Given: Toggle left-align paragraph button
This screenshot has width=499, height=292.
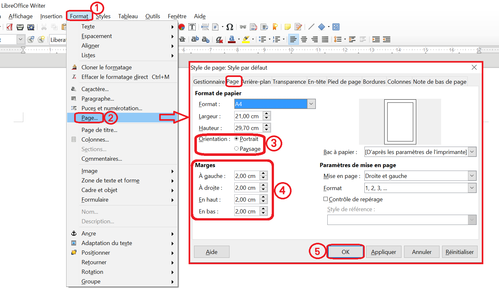Looking at the screenshot, I should tap(293, 39).
